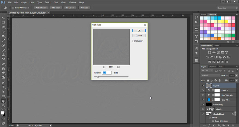Select the Zoom tool in the toolbar
The width and height of the screenshot is (239, 127).
pyautogui.click(x=4, y=106)
